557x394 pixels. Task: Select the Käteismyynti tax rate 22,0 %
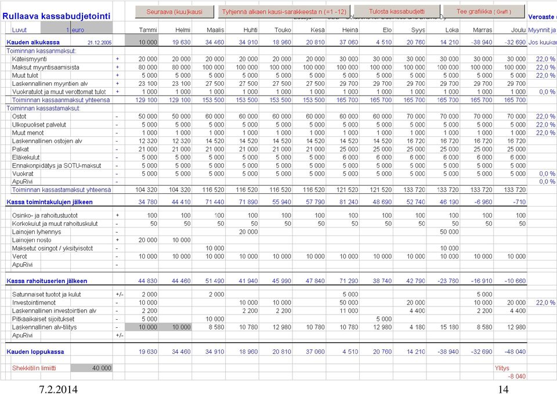click(x=545, y=59)
